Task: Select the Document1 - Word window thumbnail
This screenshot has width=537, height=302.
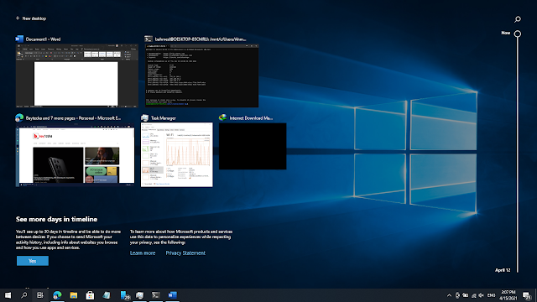Action: 76,75
